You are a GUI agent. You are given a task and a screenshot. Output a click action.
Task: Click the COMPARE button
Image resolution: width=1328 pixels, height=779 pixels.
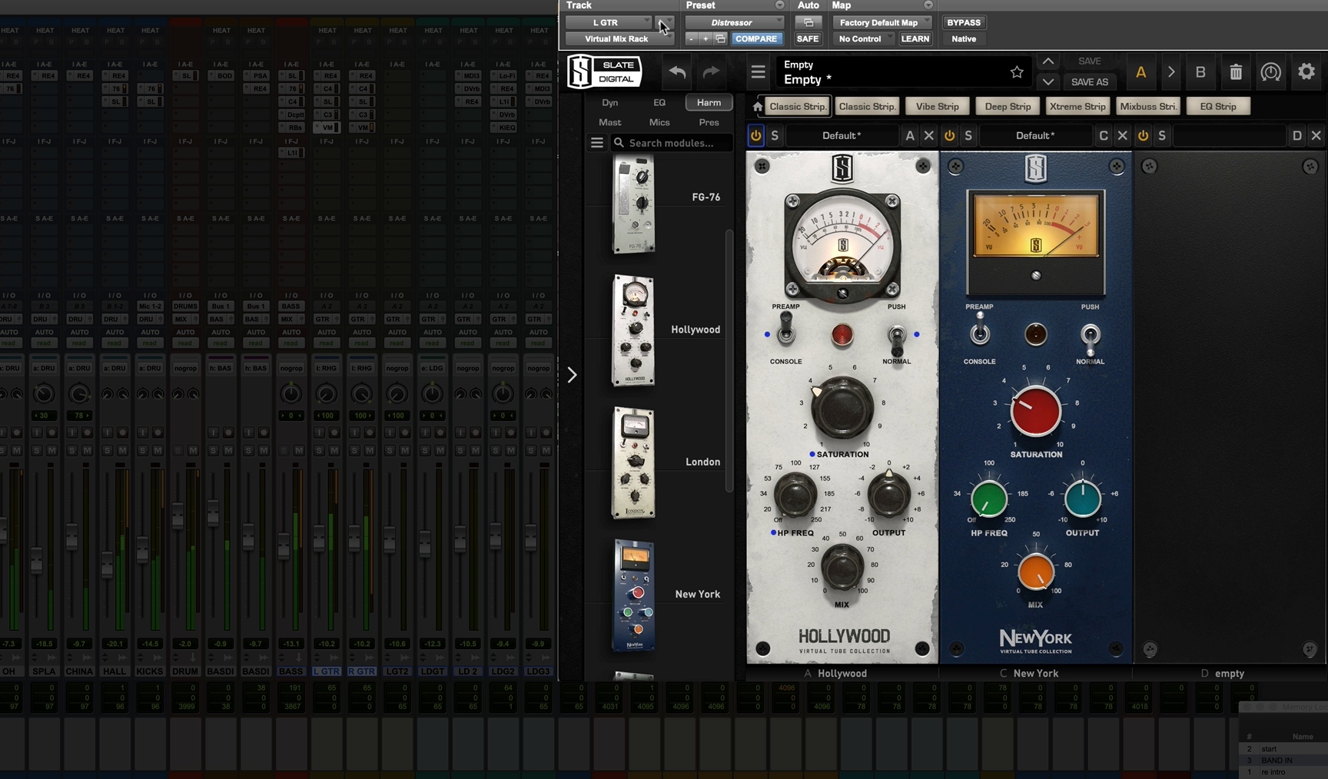click(x=756, y=38)
